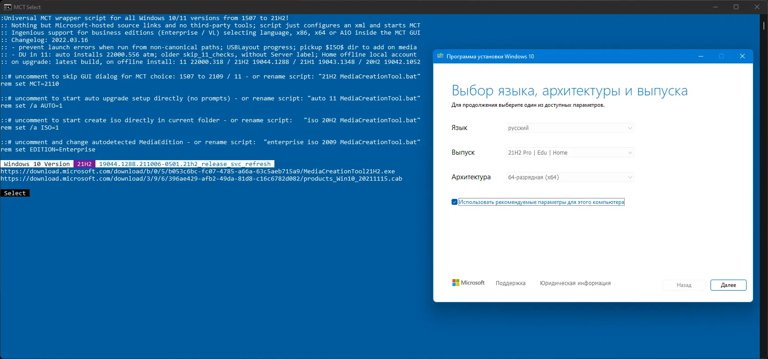Open the Юридическая информация link
This screenshot has height=359, width=768.
click(575, 283)
